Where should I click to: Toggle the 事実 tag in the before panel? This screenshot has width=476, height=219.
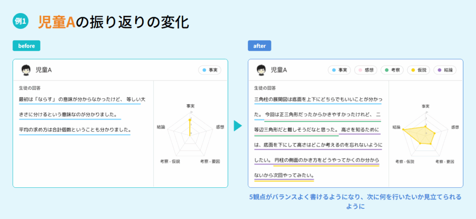point(210,70)
